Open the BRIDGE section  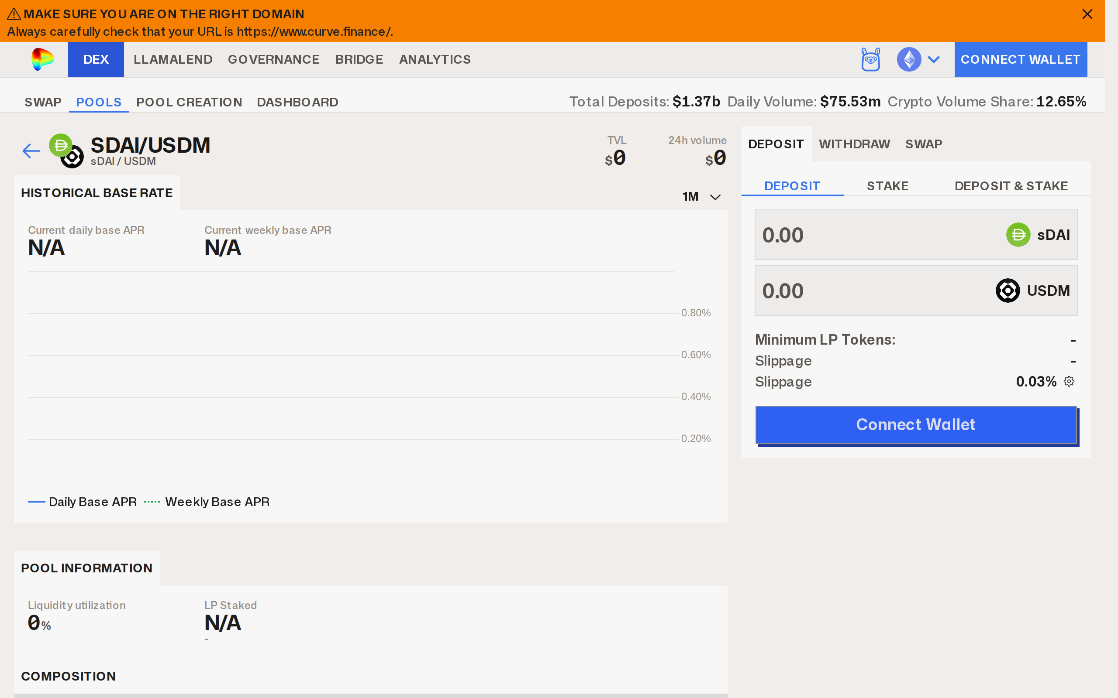(359, 60)
